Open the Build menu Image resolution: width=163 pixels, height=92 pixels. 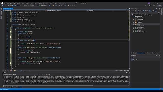[23, 3]
